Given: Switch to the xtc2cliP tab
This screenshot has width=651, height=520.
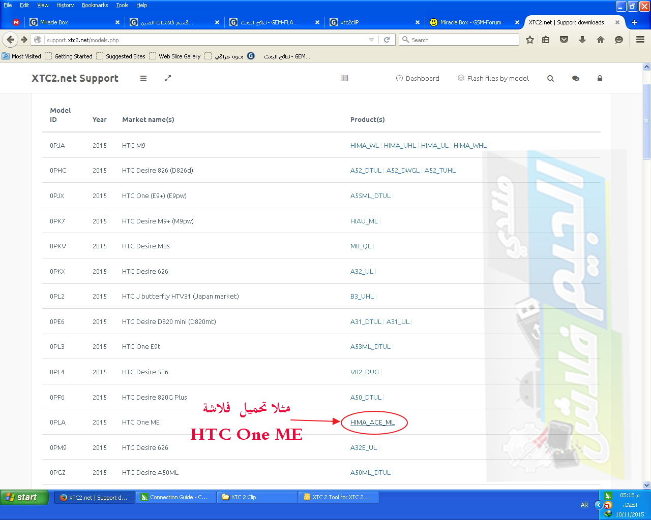Looking at the screenshot, I should pyautogui.click(x=374, y=22).
